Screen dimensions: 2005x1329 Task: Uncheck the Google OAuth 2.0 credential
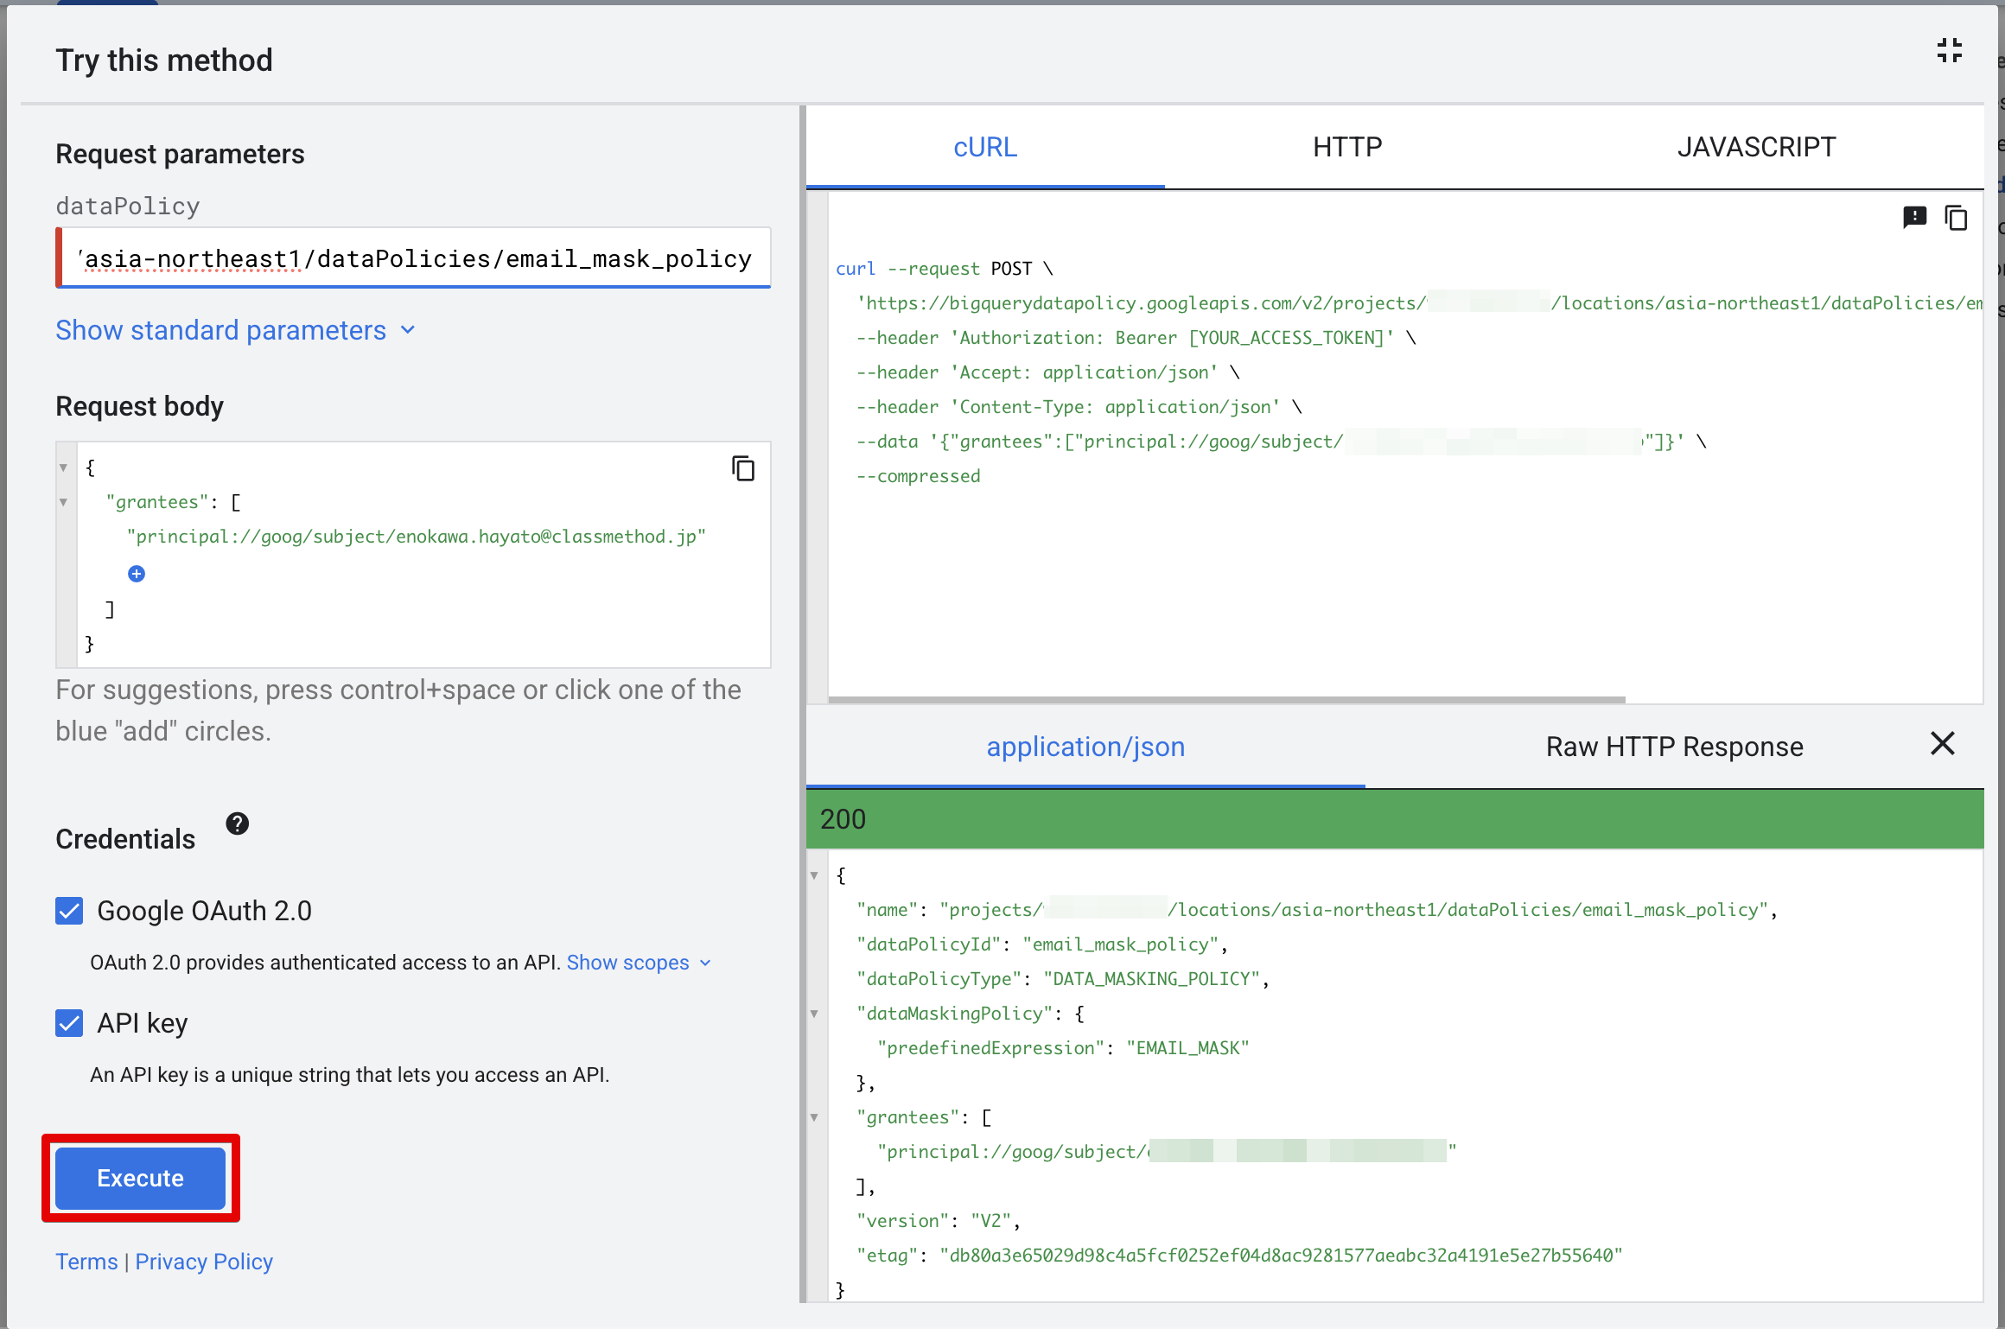point(68,910)
